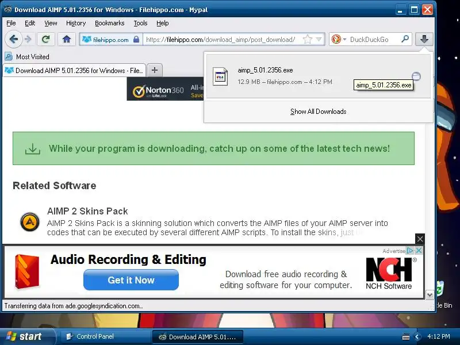Go to the home page icon
The width and height of the screenshot is (460, 345).
tap(67, 39)
